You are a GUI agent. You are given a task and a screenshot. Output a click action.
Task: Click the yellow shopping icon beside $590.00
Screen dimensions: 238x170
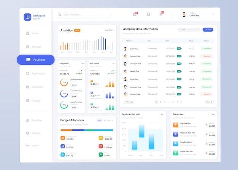tap(101, 138)
